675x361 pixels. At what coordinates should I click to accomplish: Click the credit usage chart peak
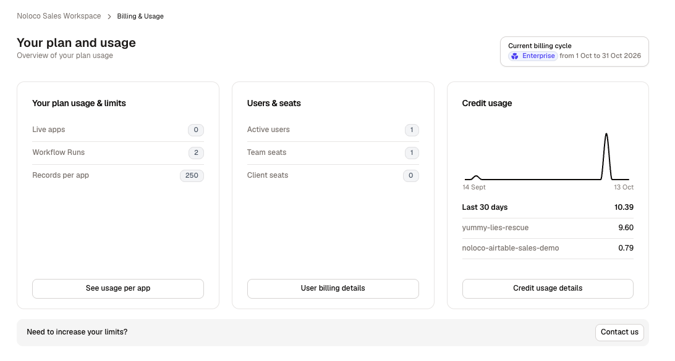click(606, 135)
